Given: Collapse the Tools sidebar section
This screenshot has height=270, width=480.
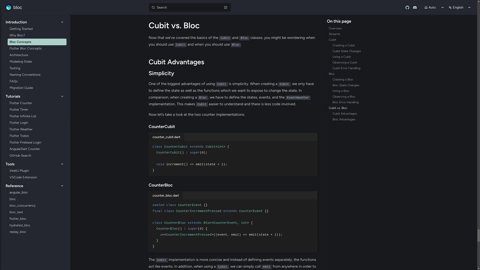Looking at the screenshot, I should click(62, 164).
